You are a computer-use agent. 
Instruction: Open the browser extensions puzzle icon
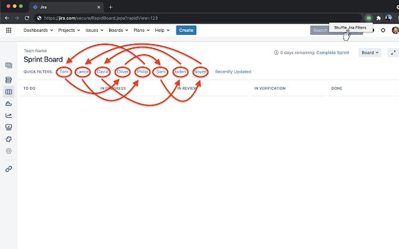coord(378,18)
